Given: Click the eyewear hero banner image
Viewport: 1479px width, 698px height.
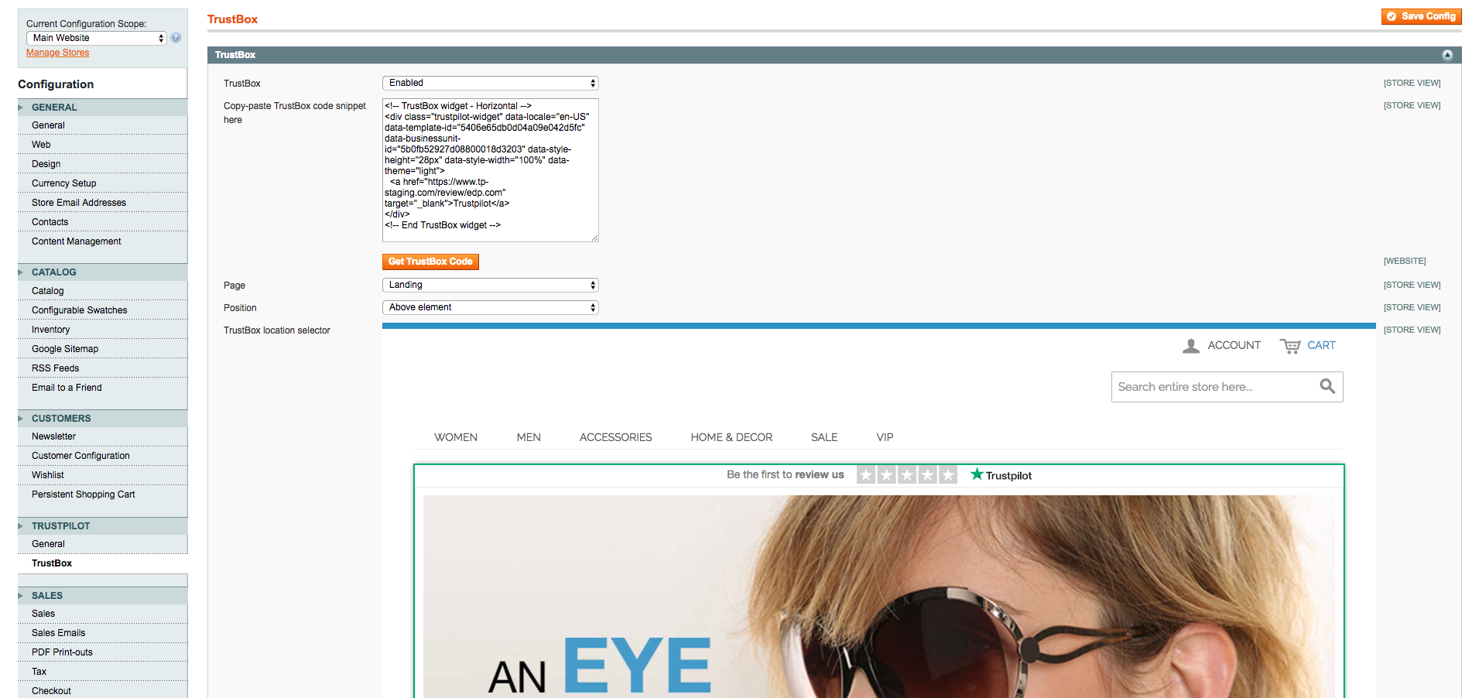Looking at the screenshot, I should [878, 597].
